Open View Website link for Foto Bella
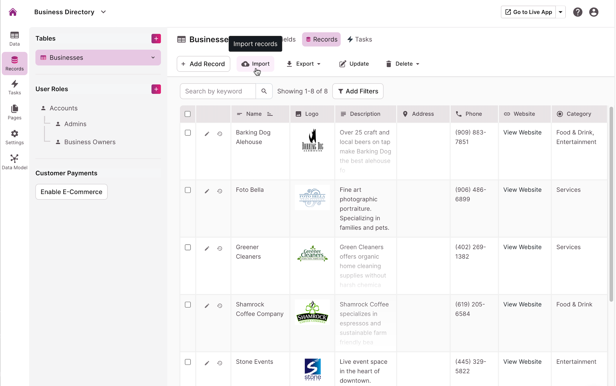Viewport: 616px width, 386px height. [x=522, y=190]
